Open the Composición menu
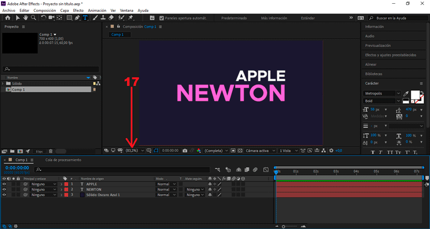This screenshot has height=229, width=430. click(x=45, y=10)
